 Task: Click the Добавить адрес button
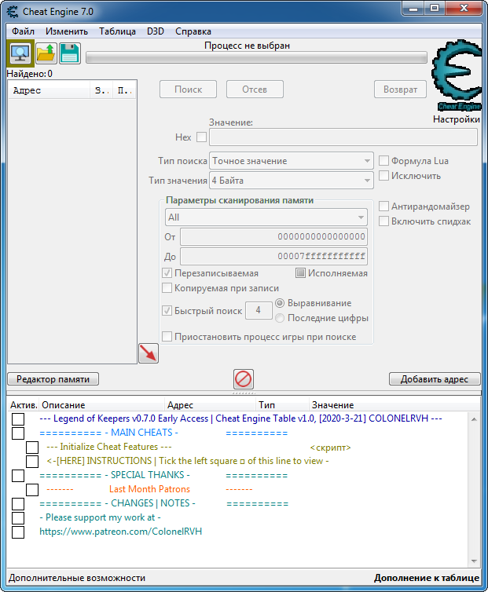(435, 379)
